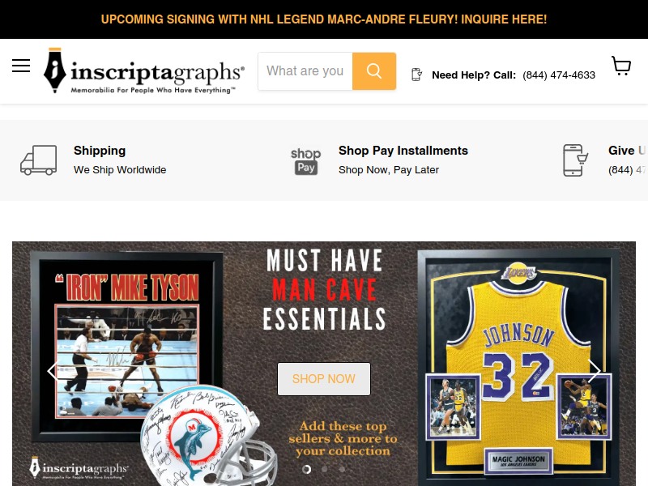Click the phone icon beside Need Help

pos(416,75)
